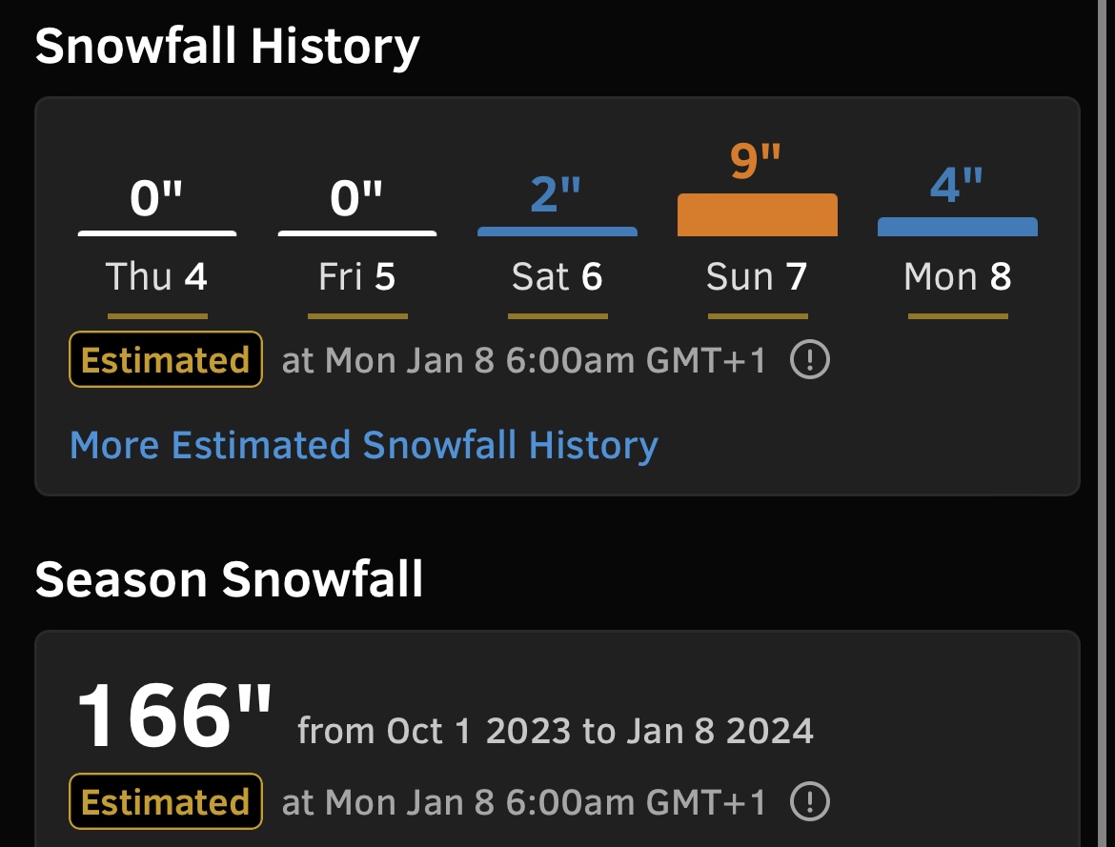Viewport: 1115px width, 847px height.
Task: Select Sat 6 day label
Action: pyautogui.click(x=557, y=276)
